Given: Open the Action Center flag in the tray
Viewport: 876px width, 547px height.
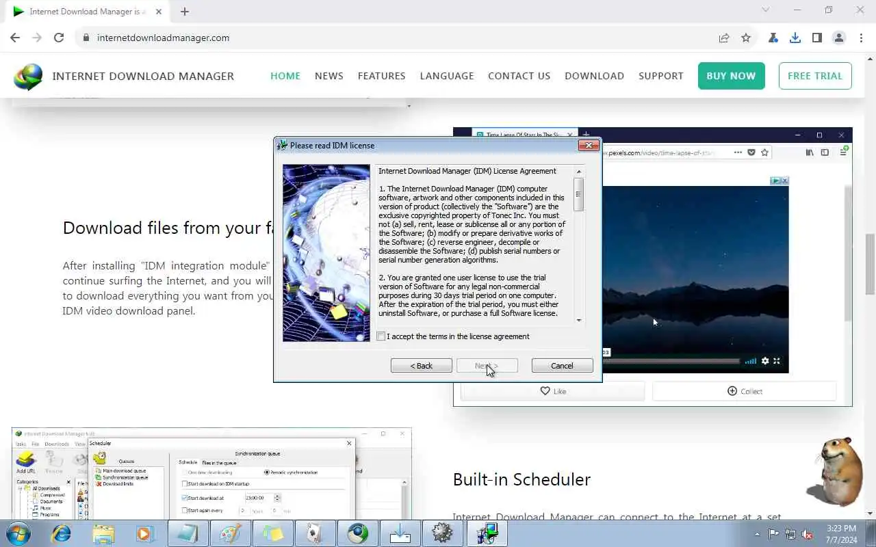Looking at the screenshot, I should pos(773,534).
